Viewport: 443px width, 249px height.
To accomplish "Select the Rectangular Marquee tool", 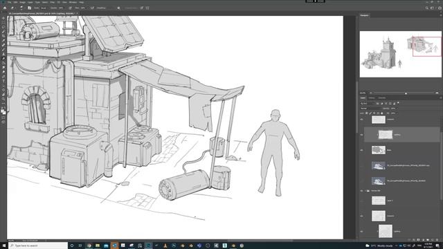I will 3,23.
